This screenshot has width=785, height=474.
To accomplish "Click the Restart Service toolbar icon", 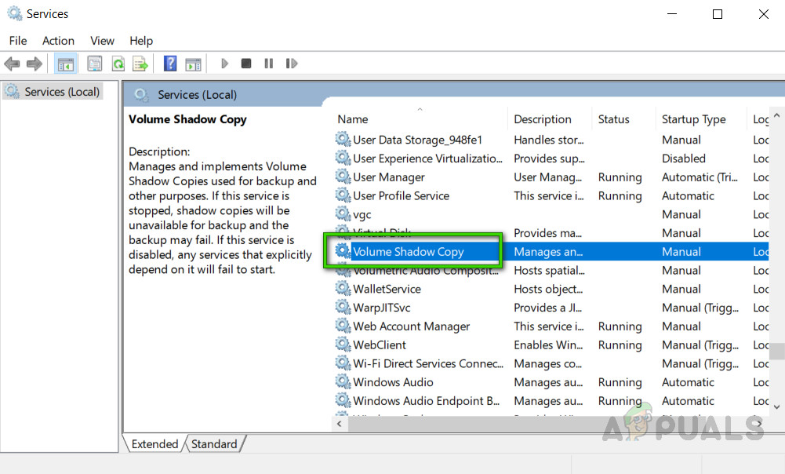I will click(x=292, y=64).
